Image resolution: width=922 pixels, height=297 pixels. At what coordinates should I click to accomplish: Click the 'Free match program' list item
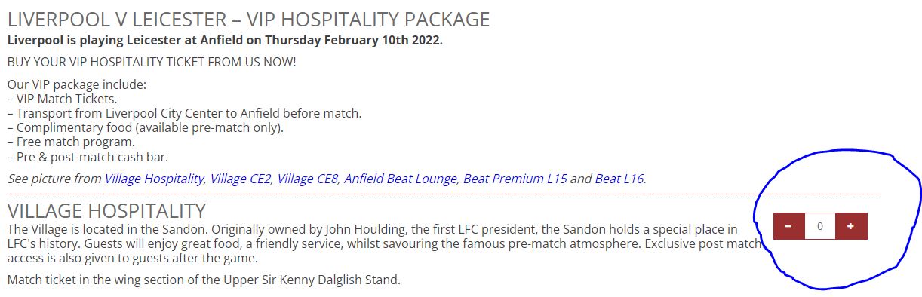(71, 142)
